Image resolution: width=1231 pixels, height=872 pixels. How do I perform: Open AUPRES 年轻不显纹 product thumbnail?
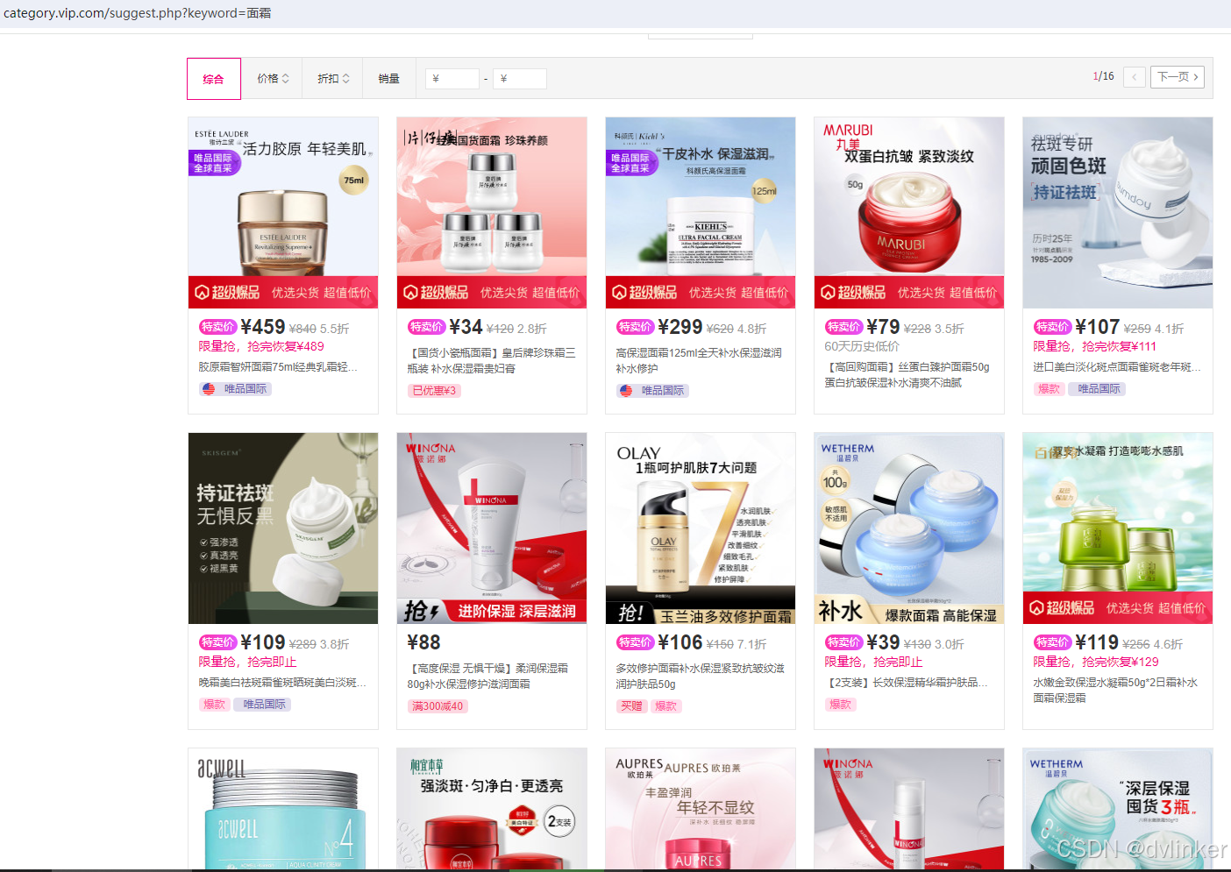click(701, 809)
